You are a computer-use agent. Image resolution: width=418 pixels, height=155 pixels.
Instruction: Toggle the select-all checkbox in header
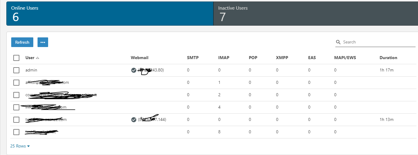pyautogui.click(x=16, y=58)
